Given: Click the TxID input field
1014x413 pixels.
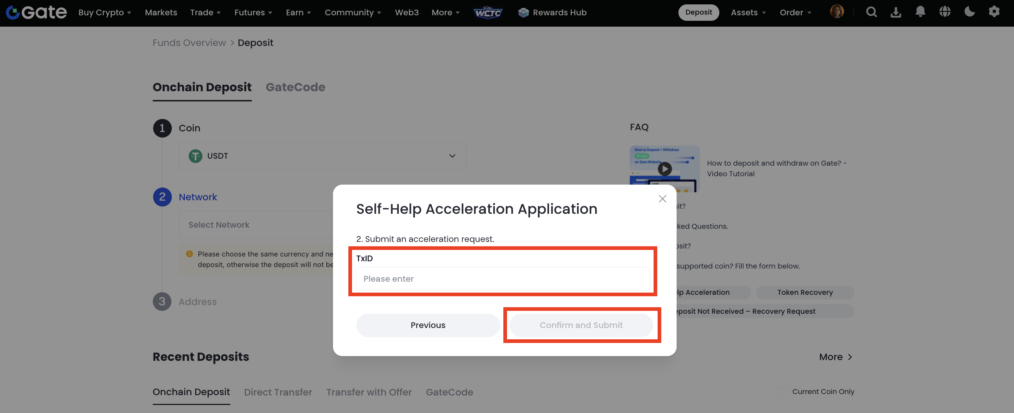Looking at the screenshot, I should pos(503,279).
